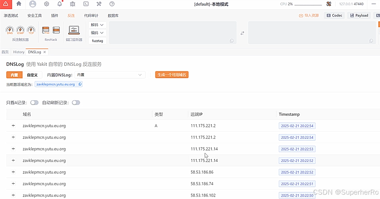Open the Yso RevHack icon
Viewport: 380px width, 199px height.
pyautogui.click(x=46, y=30)
